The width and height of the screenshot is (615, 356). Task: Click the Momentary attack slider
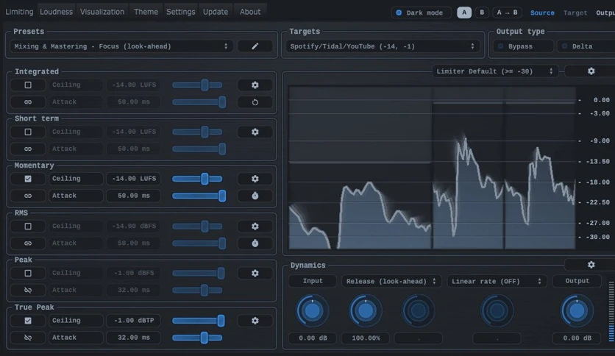click(x=199, y=196)
